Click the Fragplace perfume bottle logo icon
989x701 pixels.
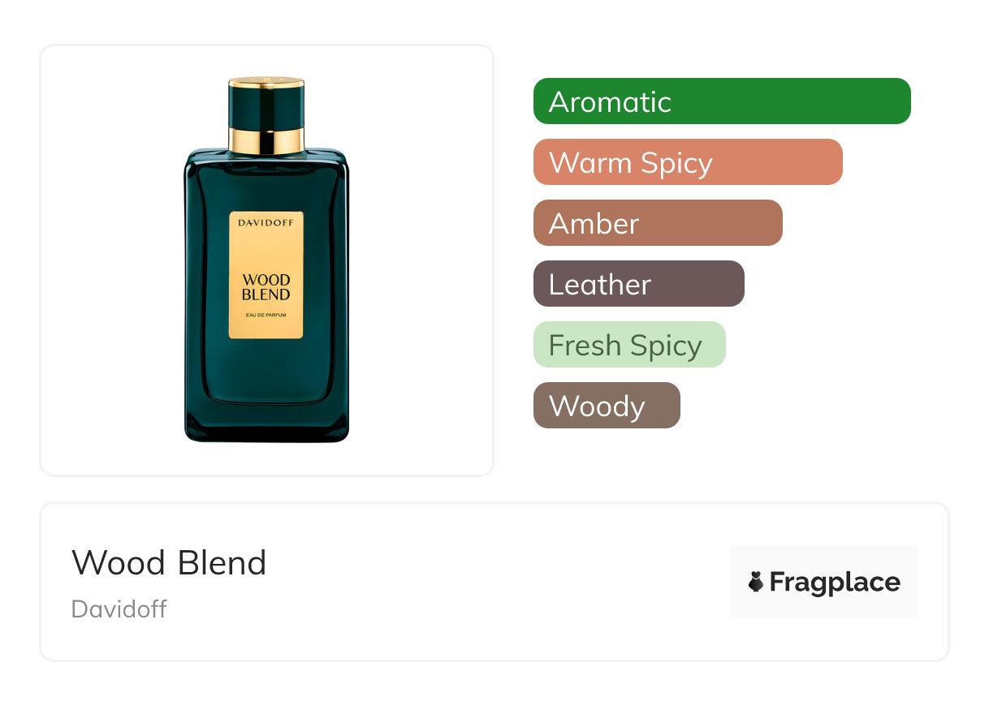point(756,582)
